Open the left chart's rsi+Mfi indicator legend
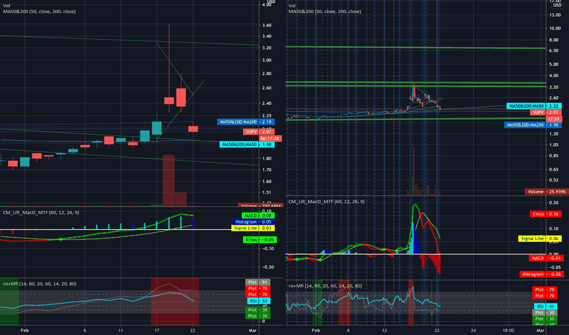 pos(40,284)
